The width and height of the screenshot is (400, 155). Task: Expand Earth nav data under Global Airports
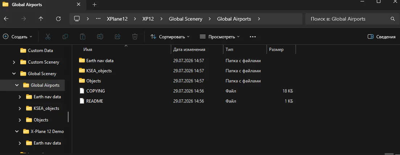point(20,97)
